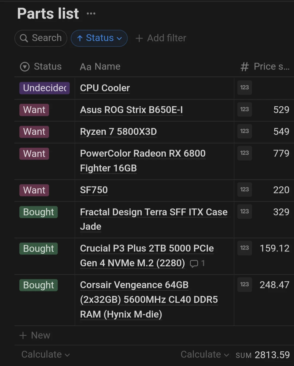This screenshot has height=366, width=294.
Task: Click the plus icon beside Add filter
Action: (x=139, y=38)
